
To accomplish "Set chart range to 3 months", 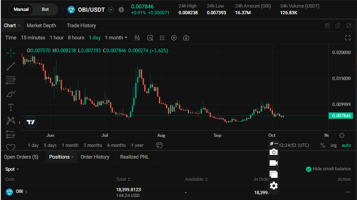I will pos(93,145).
